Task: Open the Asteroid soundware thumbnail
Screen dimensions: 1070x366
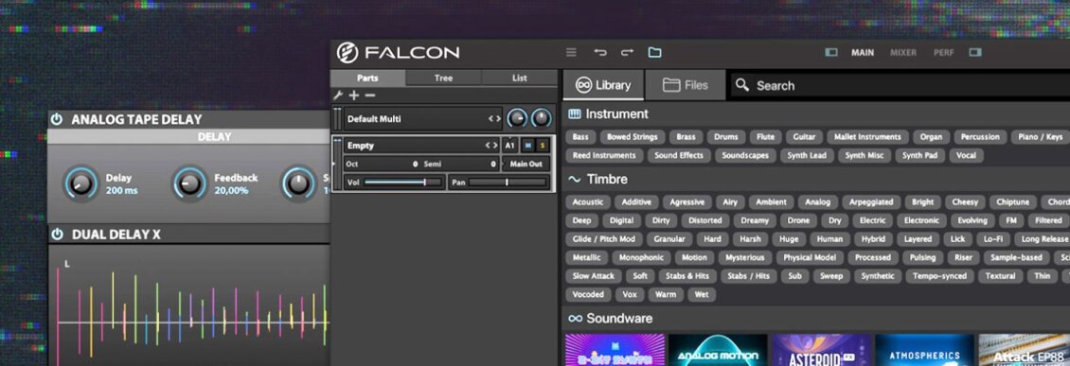Action: [822, 350]
